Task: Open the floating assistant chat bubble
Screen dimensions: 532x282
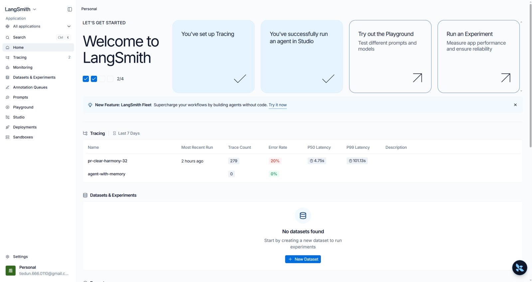Action: [x=520, y=268]
